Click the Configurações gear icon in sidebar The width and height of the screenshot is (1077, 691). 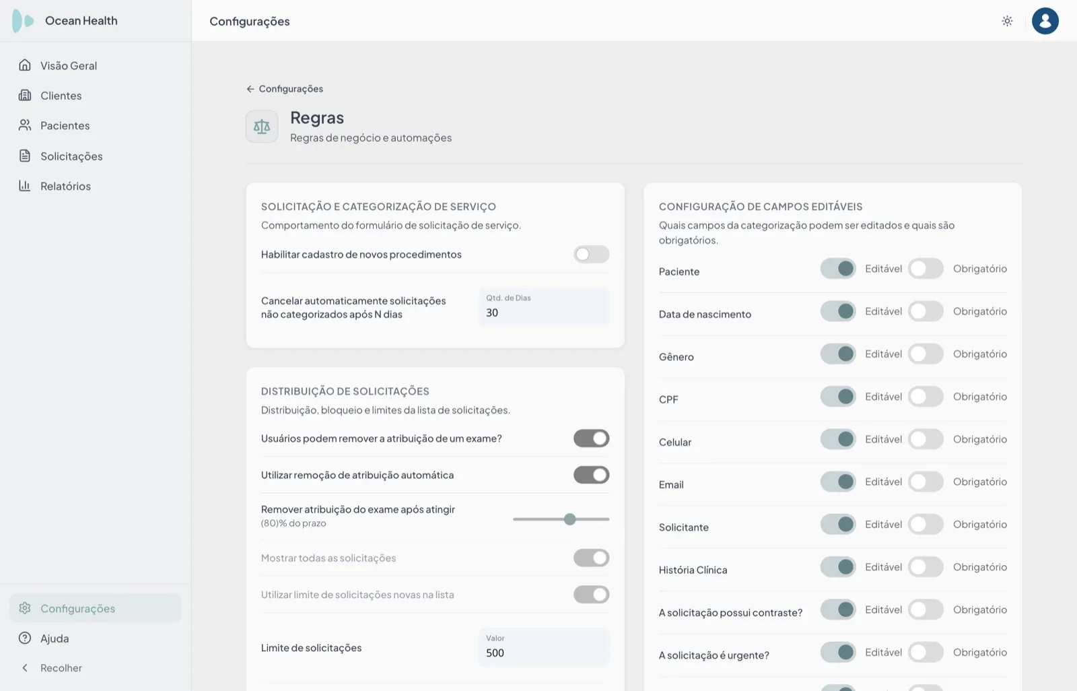click(x=25, y=608)
